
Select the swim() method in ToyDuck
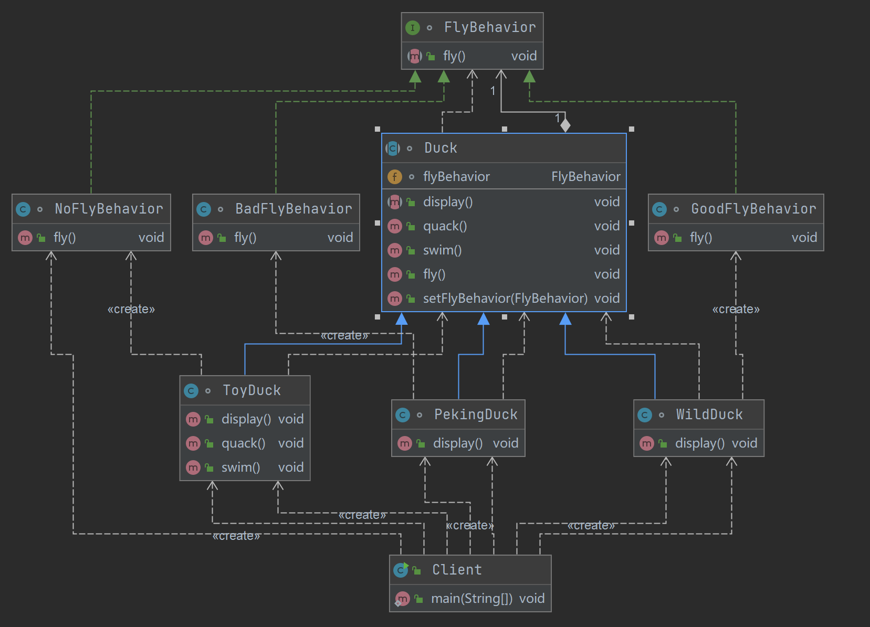pos(240,467)
